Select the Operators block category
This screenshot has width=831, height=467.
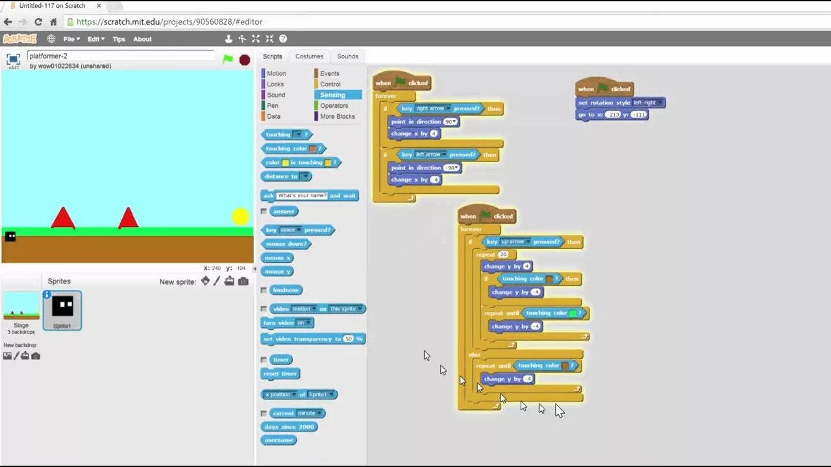[334, 106]
